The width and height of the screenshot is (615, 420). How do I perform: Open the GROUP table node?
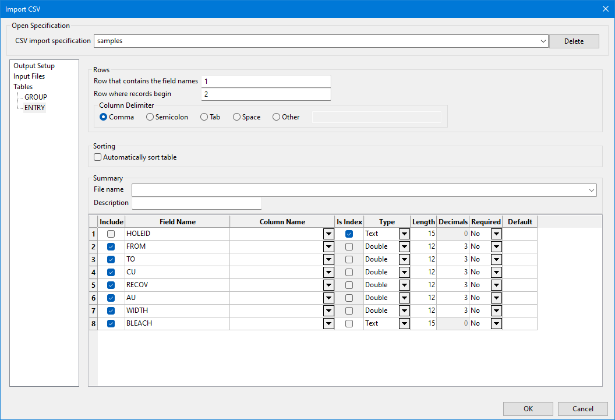tap(36, 97)
